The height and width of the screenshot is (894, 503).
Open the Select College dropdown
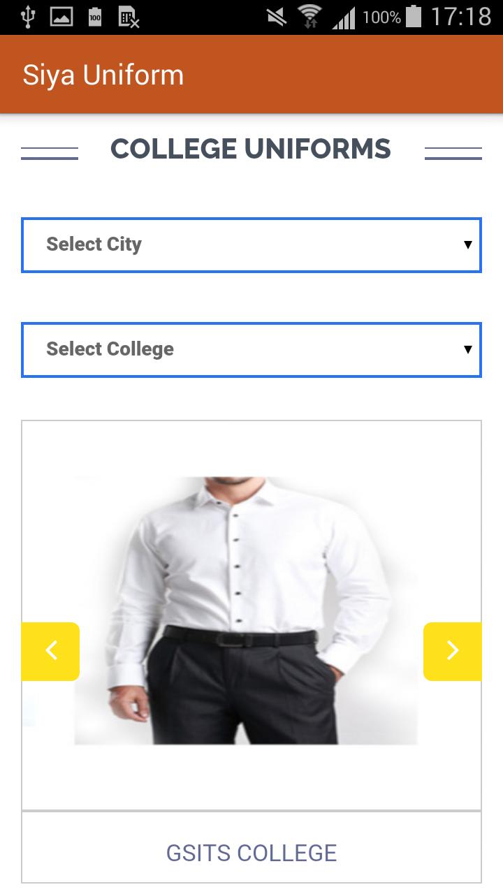click(x=251, y=350)
